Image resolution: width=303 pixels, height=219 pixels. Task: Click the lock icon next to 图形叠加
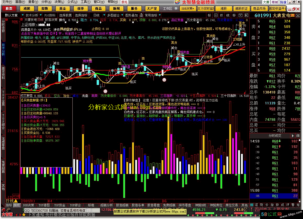(x=141, y=15)
